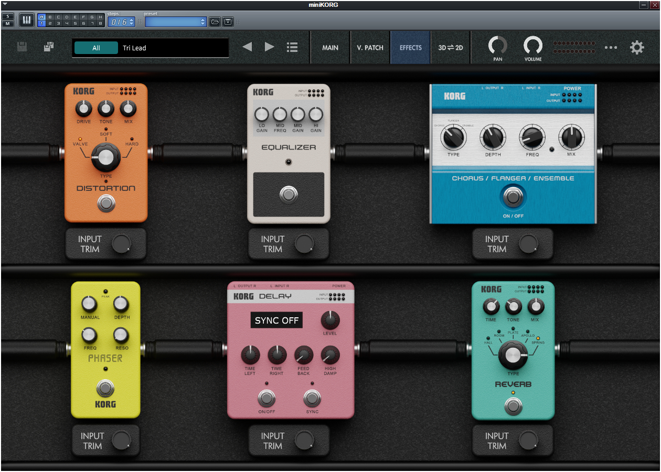The image size is (661, 472).
Task: Click the Chorus FREQ knob
Action: 532,137
